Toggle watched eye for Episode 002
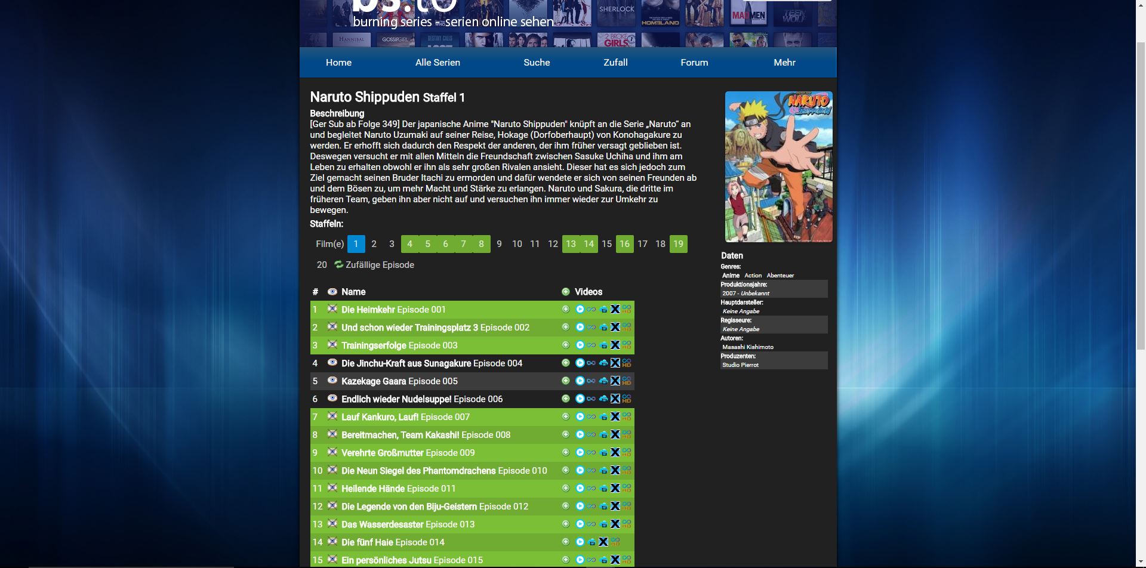The width and height of the screenshot is (1146, 568). (332, 327)
